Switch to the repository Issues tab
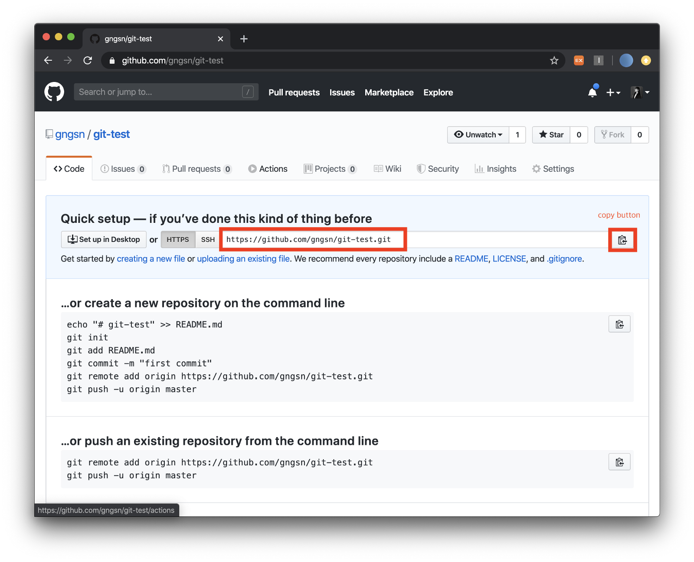Viewport: 694px width, 562px height. point(123,169)
